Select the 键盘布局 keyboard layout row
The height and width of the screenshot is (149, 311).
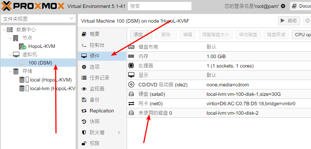pos(219,47)
